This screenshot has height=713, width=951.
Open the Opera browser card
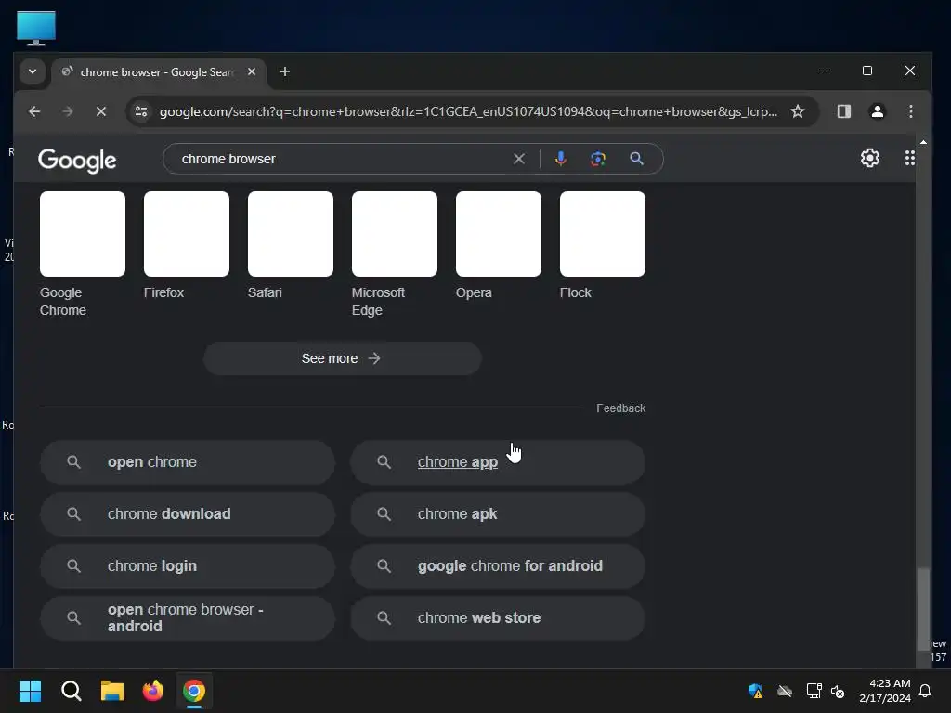coord(499,246)
